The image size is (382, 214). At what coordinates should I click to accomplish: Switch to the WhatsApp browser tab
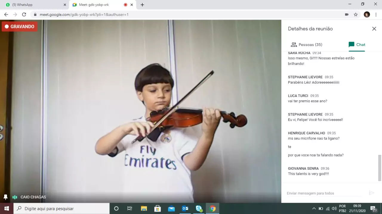tap(34, 5)
